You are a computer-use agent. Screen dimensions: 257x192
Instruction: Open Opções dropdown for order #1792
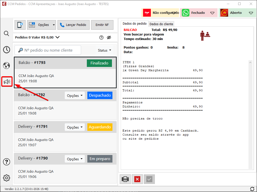click(x=75, y=96)
